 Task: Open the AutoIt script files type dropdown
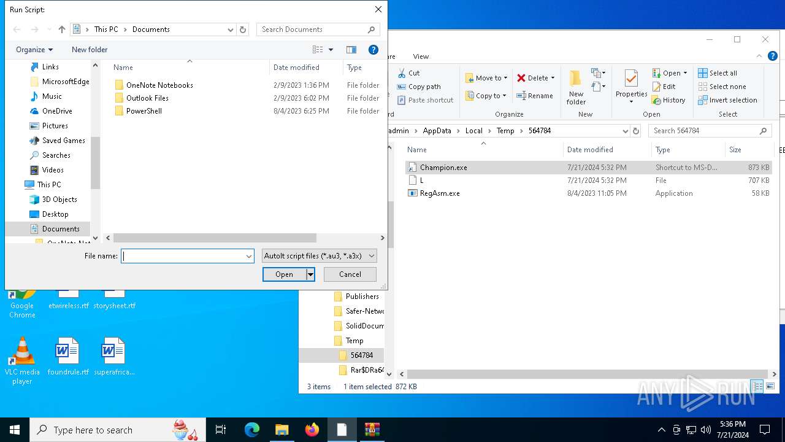click(319, 256)
